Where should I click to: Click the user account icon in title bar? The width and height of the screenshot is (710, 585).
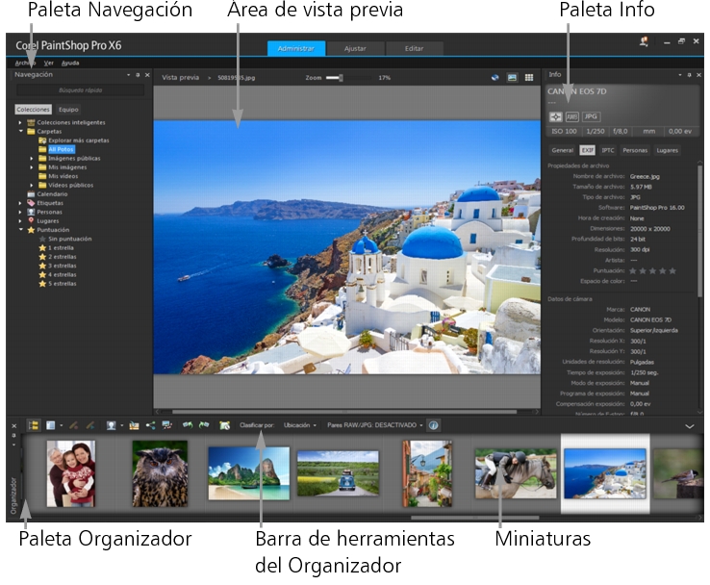(643, 42)
